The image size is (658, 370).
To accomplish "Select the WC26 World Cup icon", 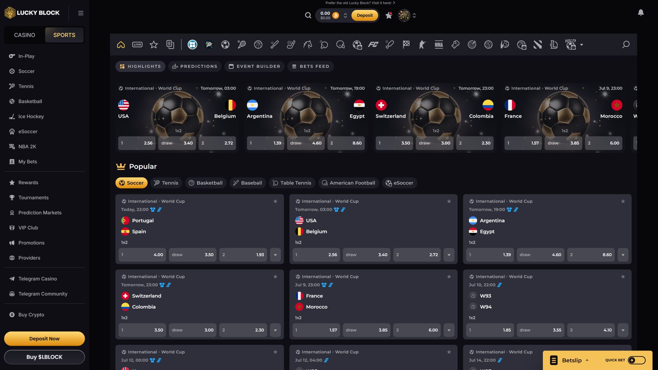I will click(193, 45).
